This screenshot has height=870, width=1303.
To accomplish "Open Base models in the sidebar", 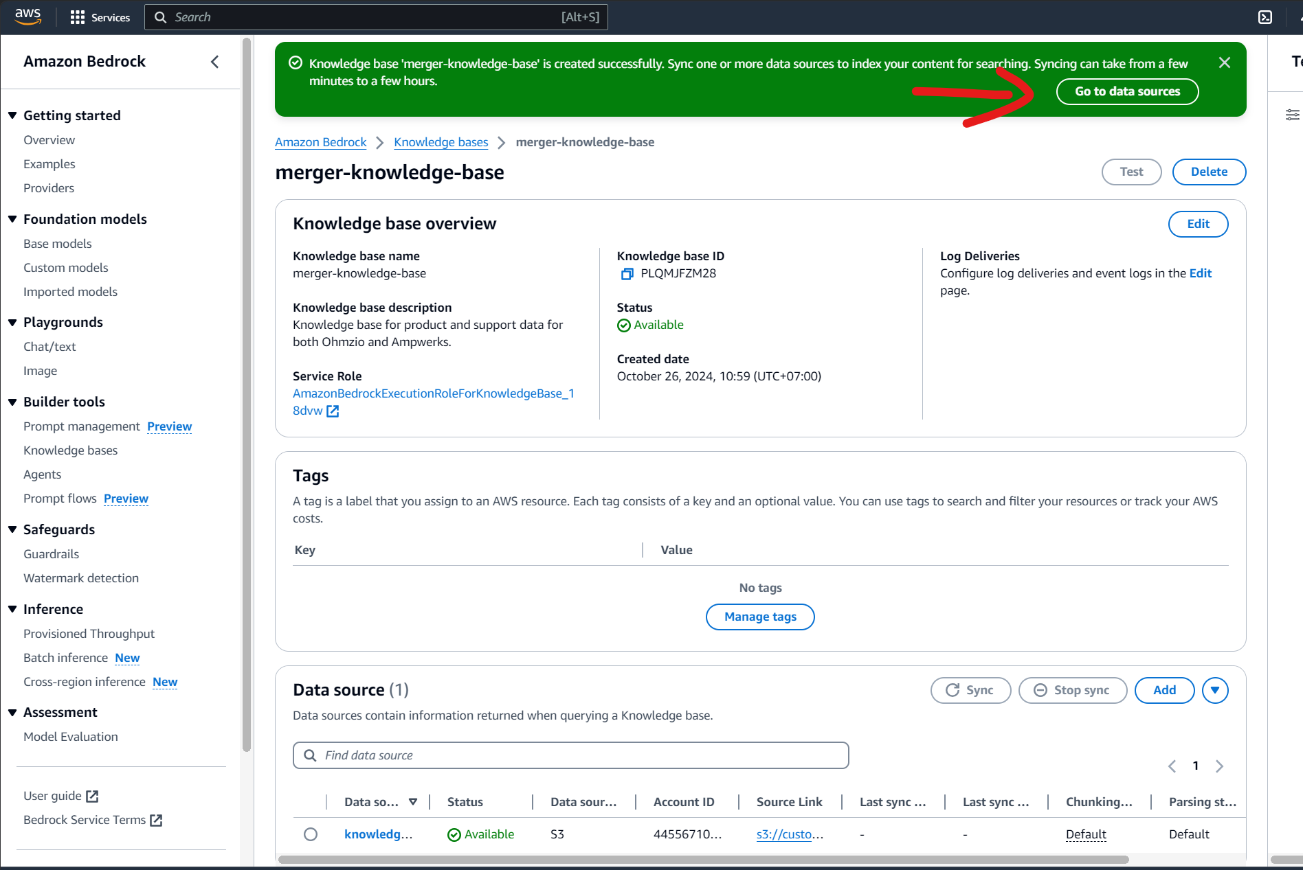I will coord(58,244).
